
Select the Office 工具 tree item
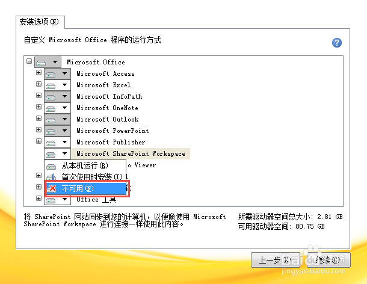click(96, 200)
